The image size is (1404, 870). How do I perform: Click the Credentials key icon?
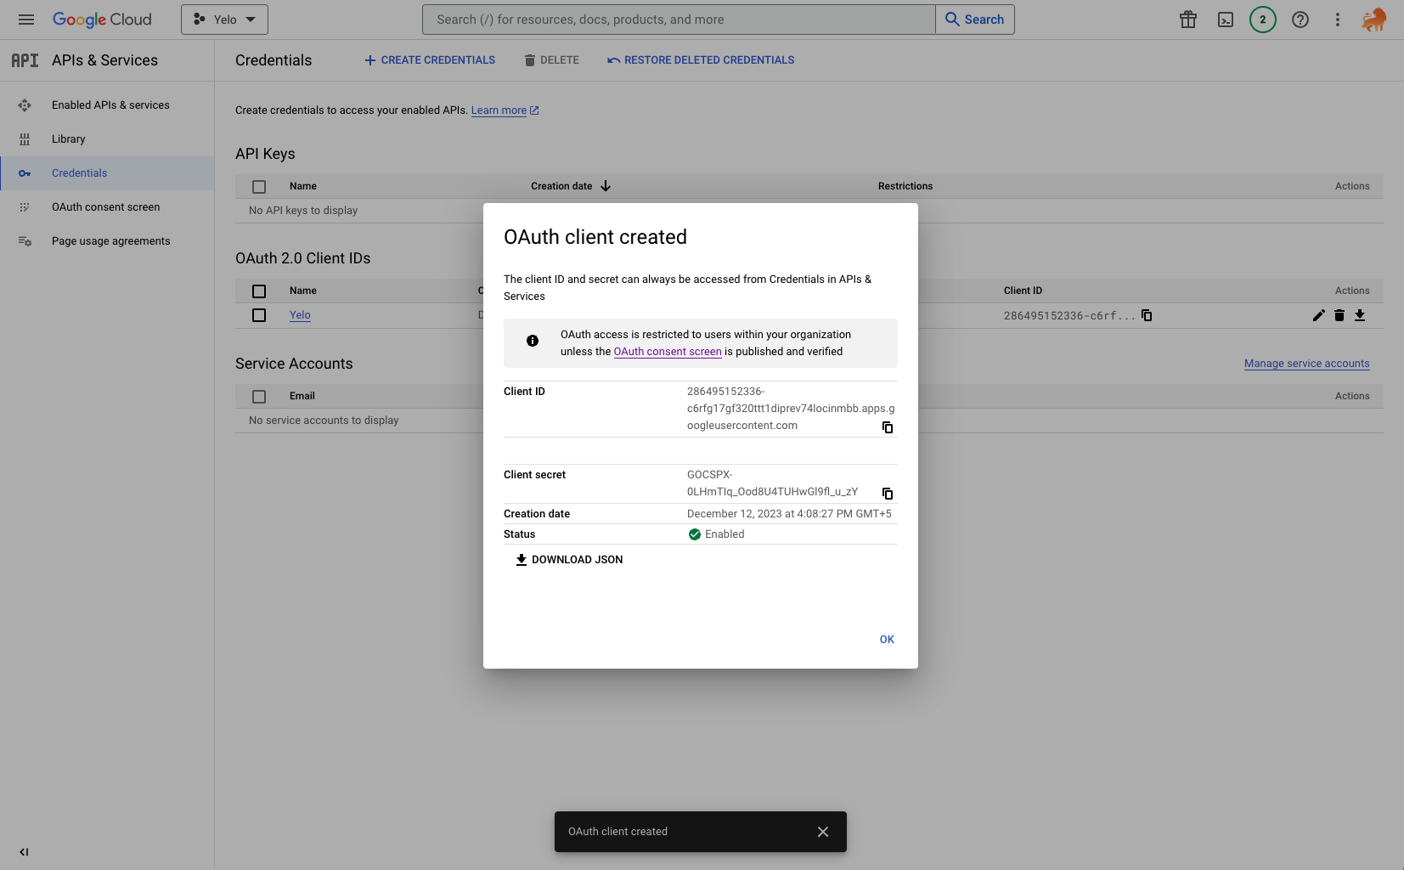(x=25, y=173)
